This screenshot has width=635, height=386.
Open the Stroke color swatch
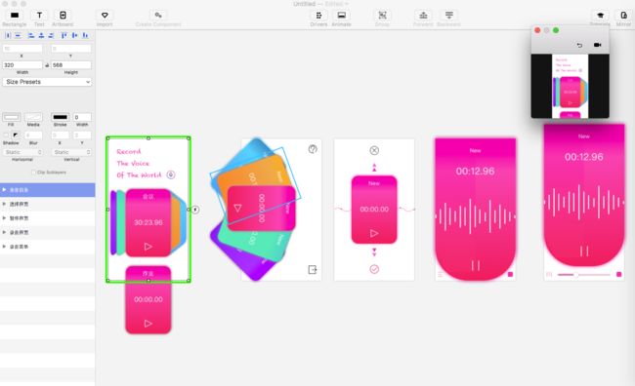(x=60, y=117)
